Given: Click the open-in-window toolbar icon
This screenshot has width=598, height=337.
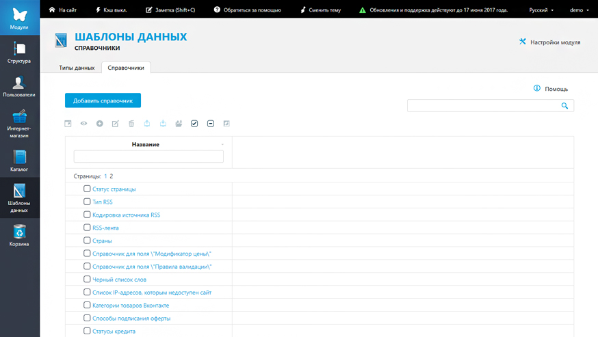Looking at the screenshot, I should pyautogui.click(x=68, y=124).
